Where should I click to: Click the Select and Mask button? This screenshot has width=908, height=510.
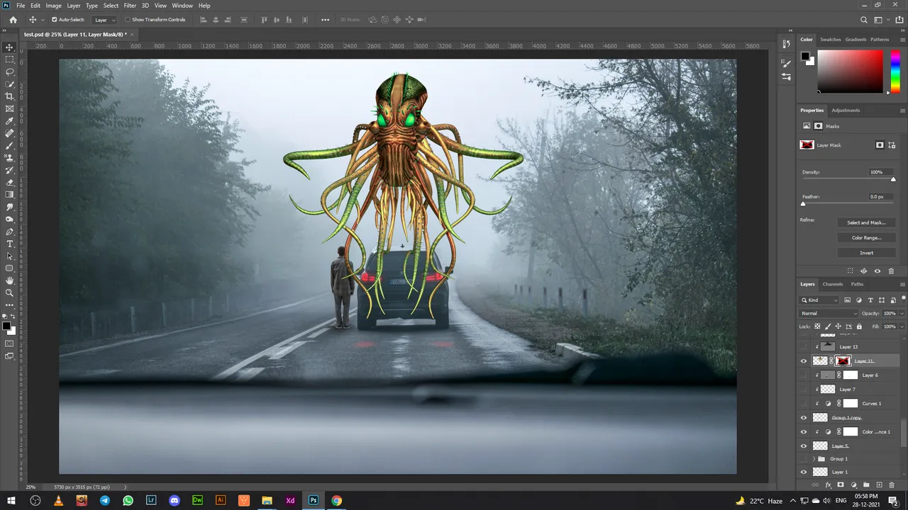(x=866, y=222)
